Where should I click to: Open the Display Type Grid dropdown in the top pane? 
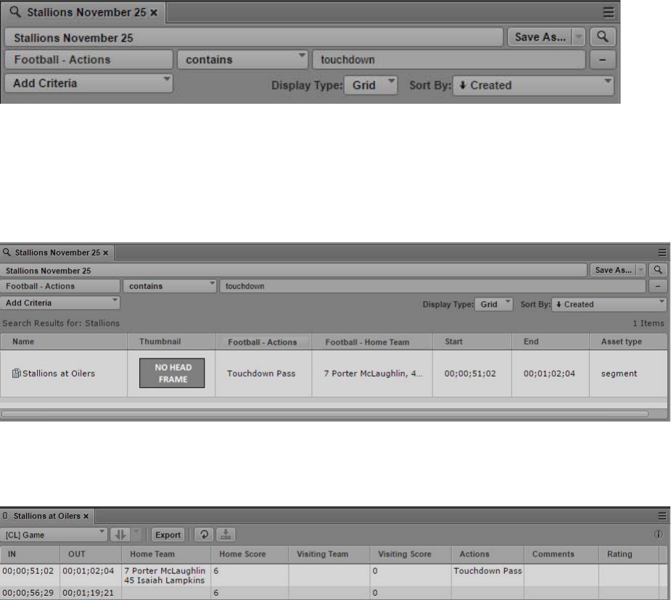(x=371, y=85)
